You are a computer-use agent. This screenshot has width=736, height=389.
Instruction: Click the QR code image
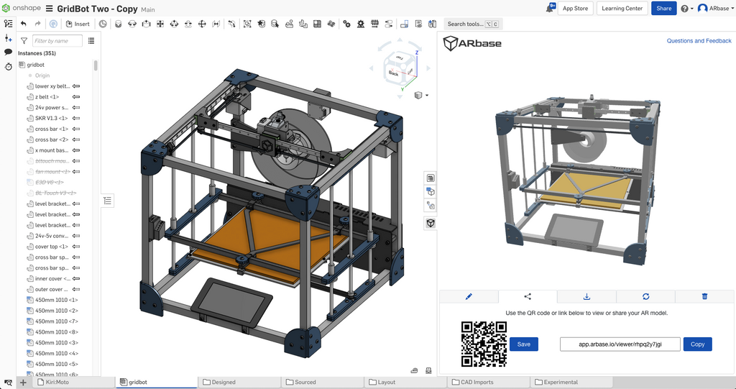tap(484, 344)
